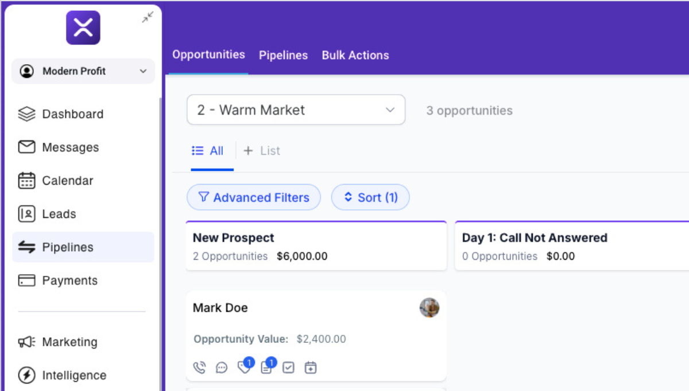Open the Sort (1) options
The width and height of the screenshot is (689, 391).
point(370,198)
